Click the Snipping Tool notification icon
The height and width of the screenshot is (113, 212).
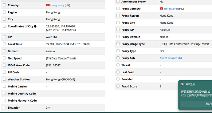(x=183, y=84)
